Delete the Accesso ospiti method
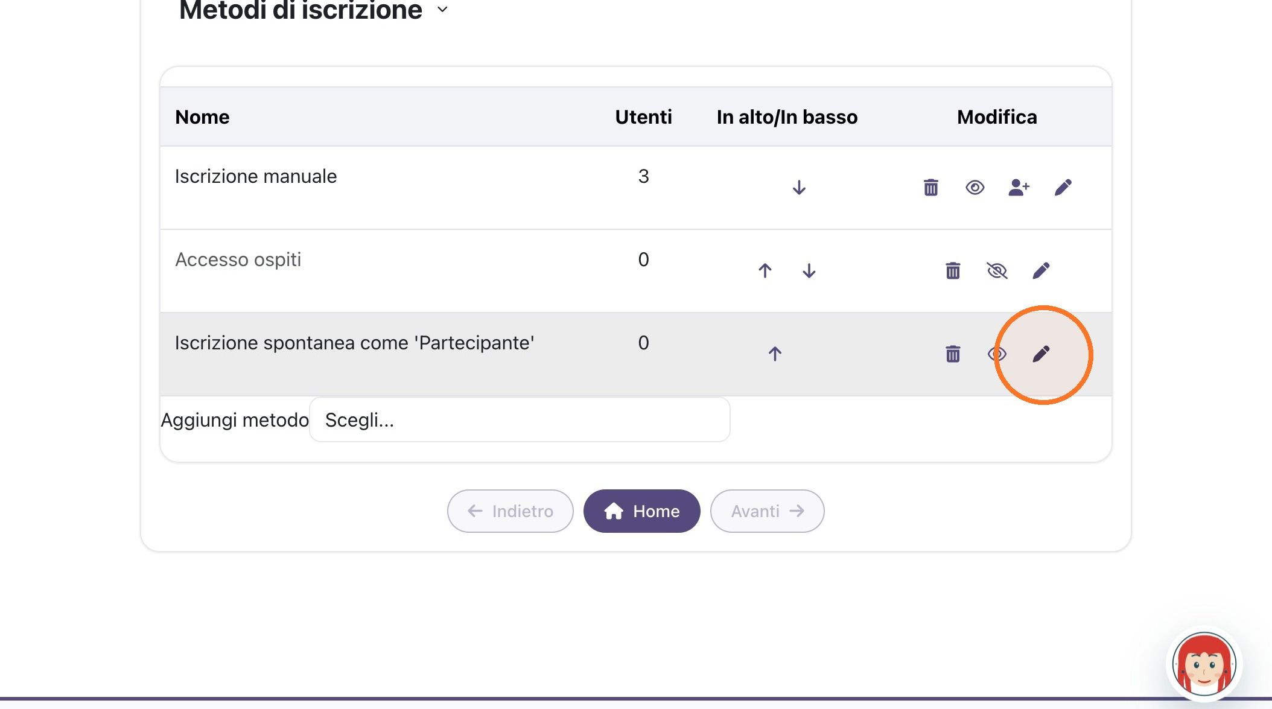Screen dimensions: 1272x709 [953, 271]
